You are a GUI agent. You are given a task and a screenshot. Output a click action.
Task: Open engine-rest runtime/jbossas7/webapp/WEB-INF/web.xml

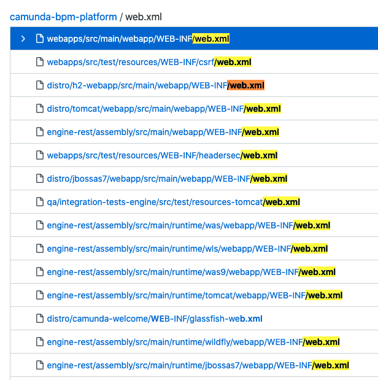(198, 365)
